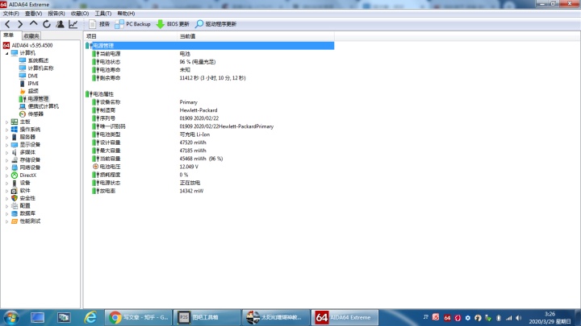Select the AIDA64 v5.95.4500 root node
This screenshot has height=326, width=581.
pos(32,45)
